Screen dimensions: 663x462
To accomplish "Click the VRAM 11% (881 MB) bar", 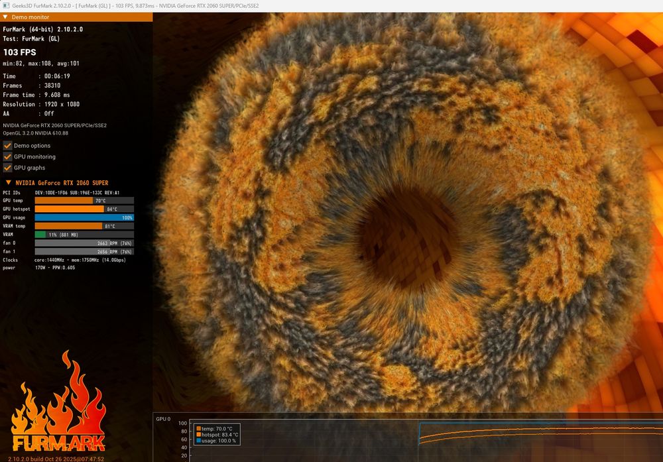I will pyautogui.click(x=84, y=234).
